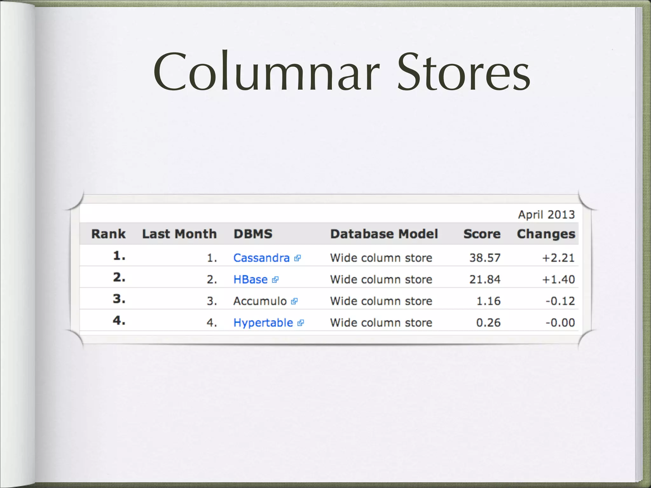Click Wide column store in Cassandra row
The image size is (651, 488).
381,258
